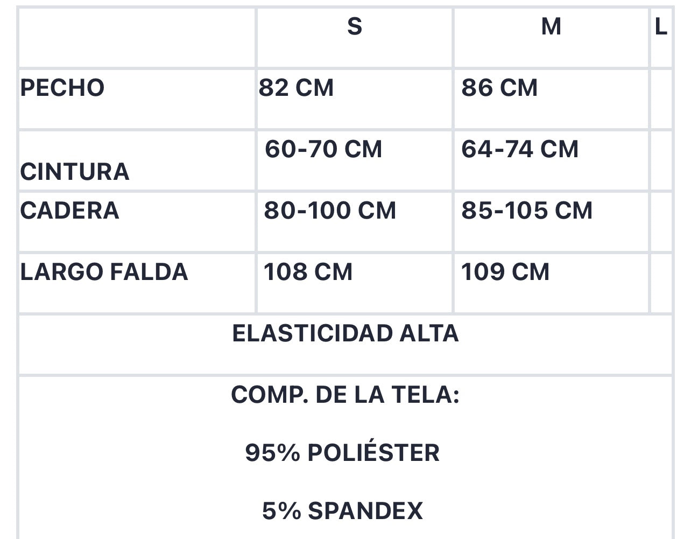Click the PECHO row label
691x539 pixels.
tap(62, 88)
